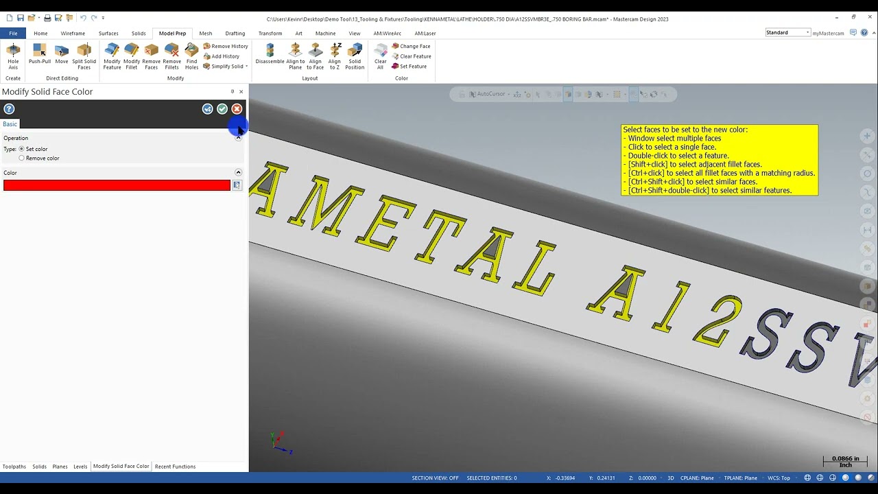Open the Remove Fillets tool
The image size is (878, 494).
coord(172,56)
